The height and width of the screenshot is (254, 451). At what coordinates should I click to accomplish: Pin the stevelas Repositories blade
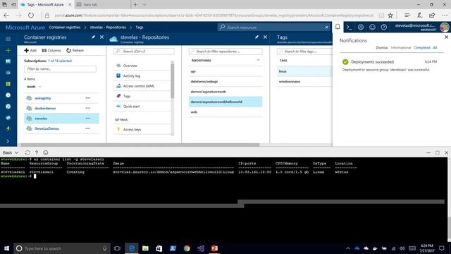[257, 37]
